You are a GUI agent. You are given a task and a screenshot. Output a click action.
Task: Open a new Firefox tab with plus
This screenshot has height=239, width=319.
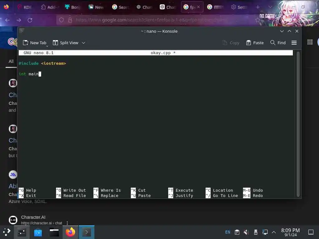tap(258, 7)
